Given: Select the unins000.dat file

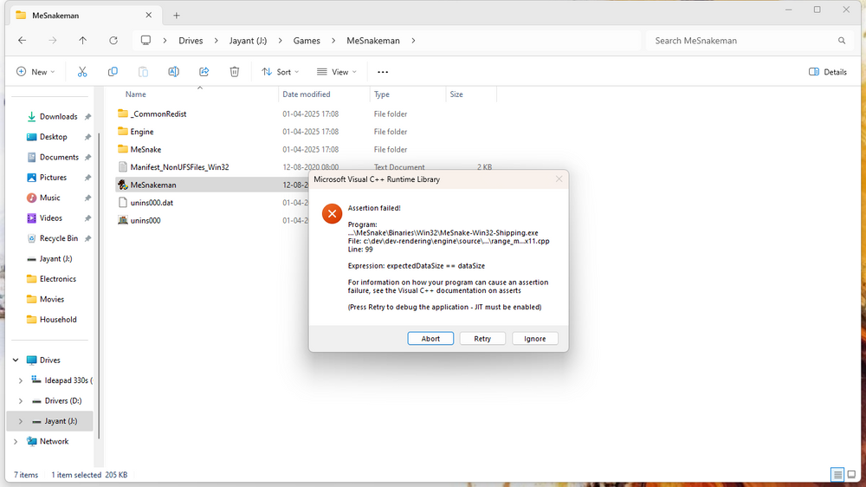Looking at the screenshot, I should coord(152,202).
